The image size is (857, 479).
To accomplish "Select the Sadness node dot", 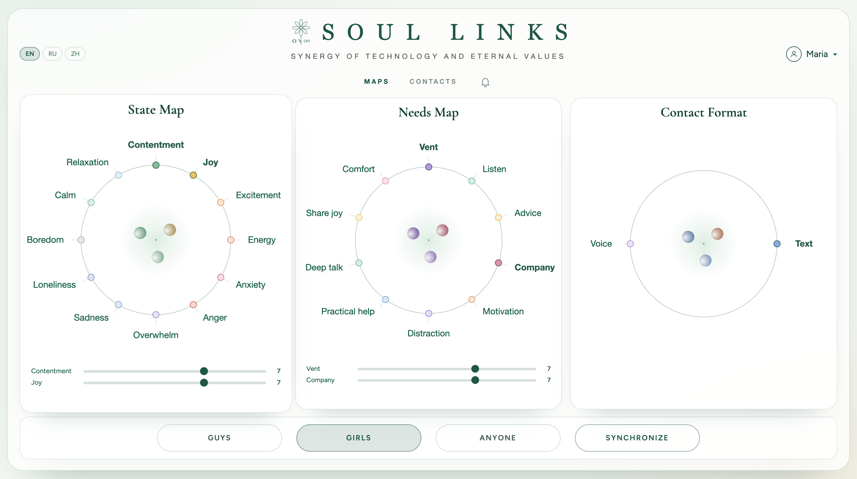I will (118, 305).
